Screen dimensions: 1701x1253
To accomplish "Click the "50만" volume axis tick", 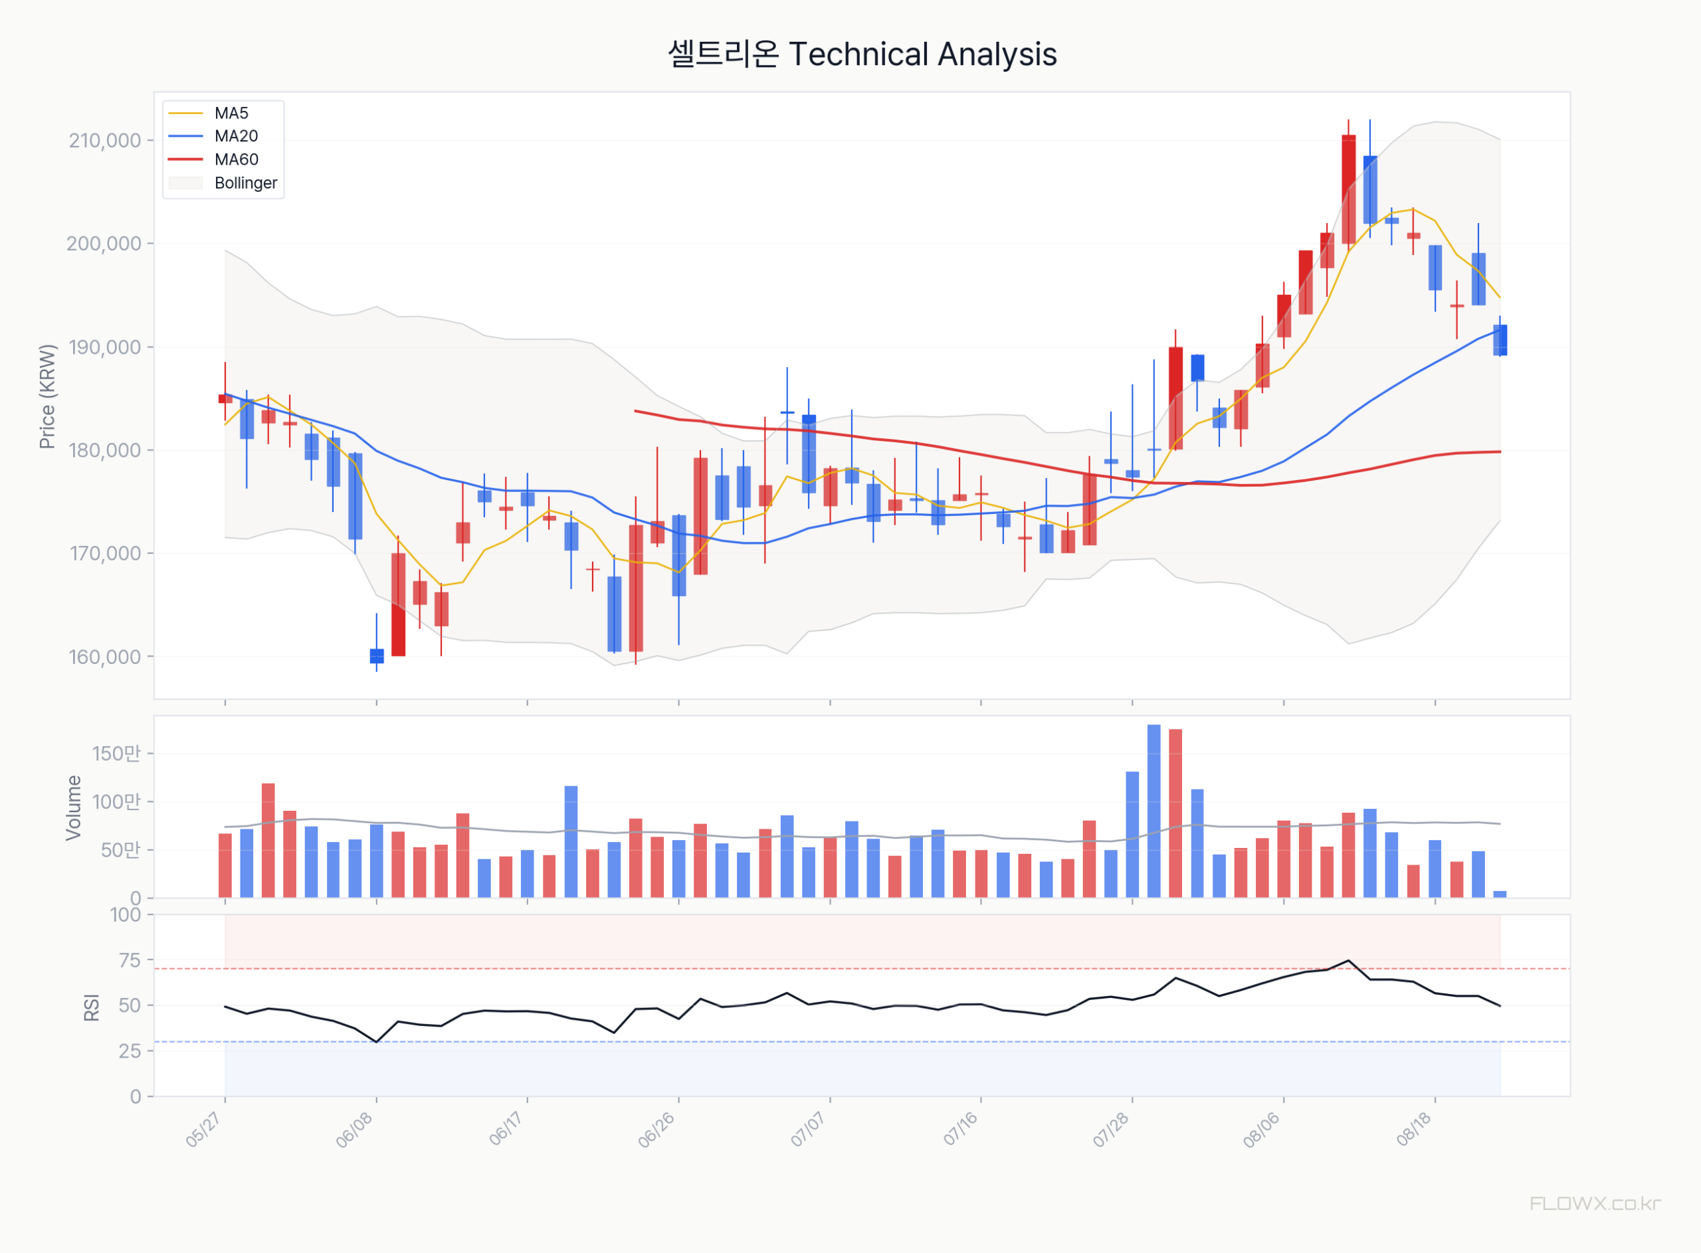I will coord(122,850).
